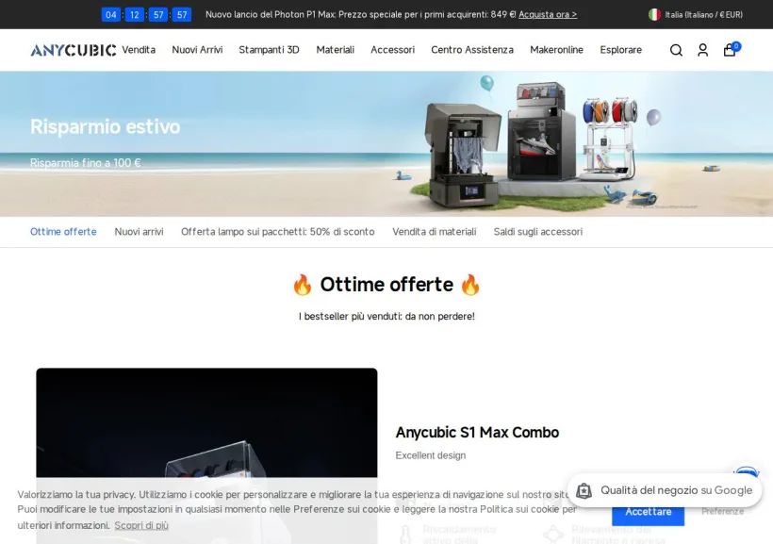Open the search magnifier icon
This screenshot has height=544, width=773.
(676, 50)
